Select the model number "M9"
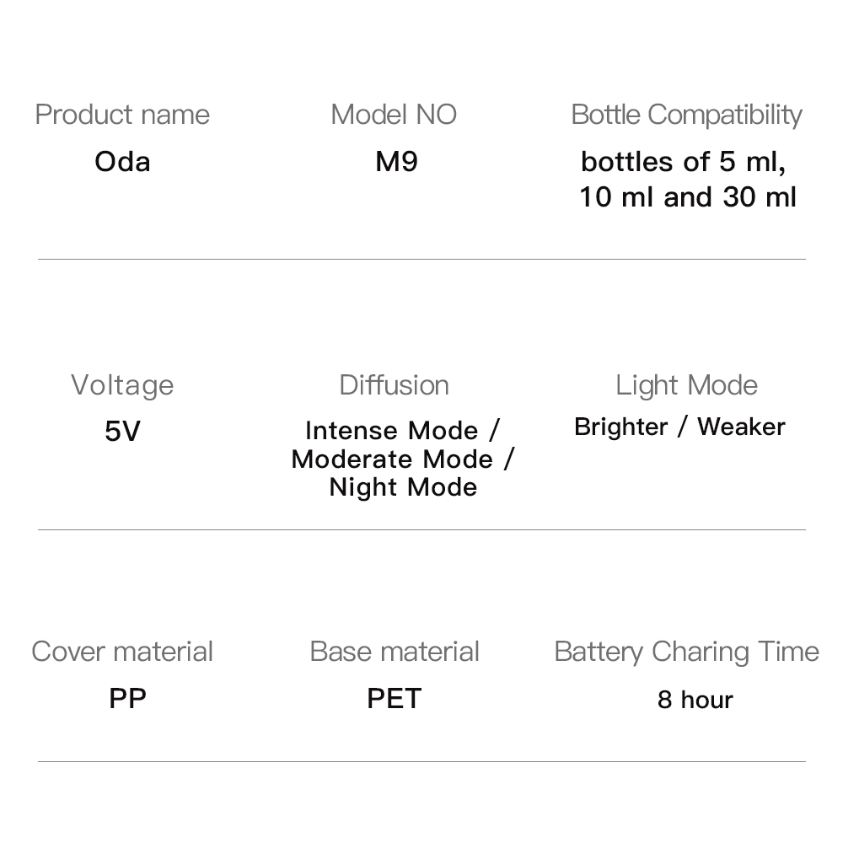Viewport: 843px width, 843px height. click(396, 161)
